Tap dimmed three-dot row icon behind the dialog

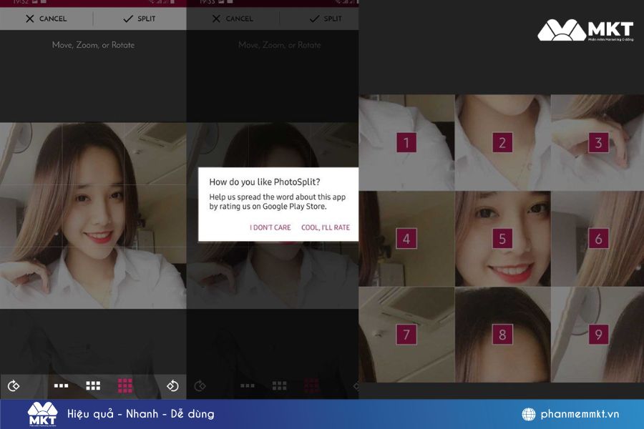(x=248, y=385)
